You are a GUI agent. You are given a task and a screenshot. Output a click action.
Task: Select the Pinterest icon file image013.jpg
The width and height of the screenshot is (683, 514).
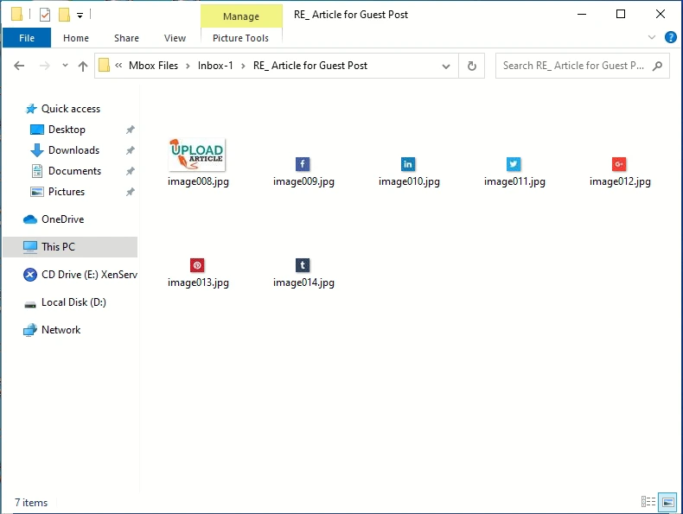coord(197,265)
